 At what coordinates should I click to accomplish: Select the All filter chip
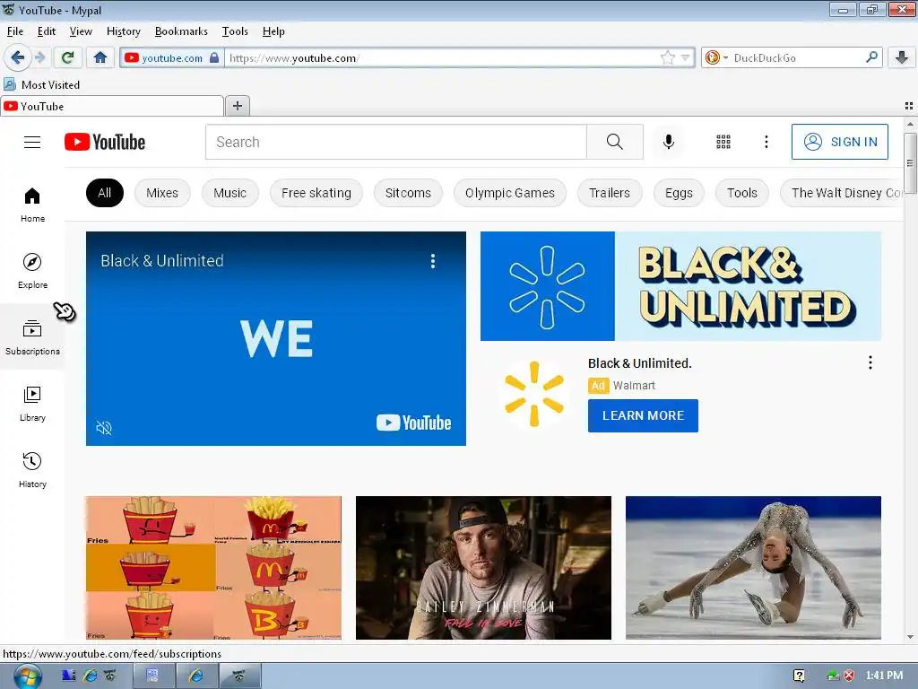click(105, 193)
